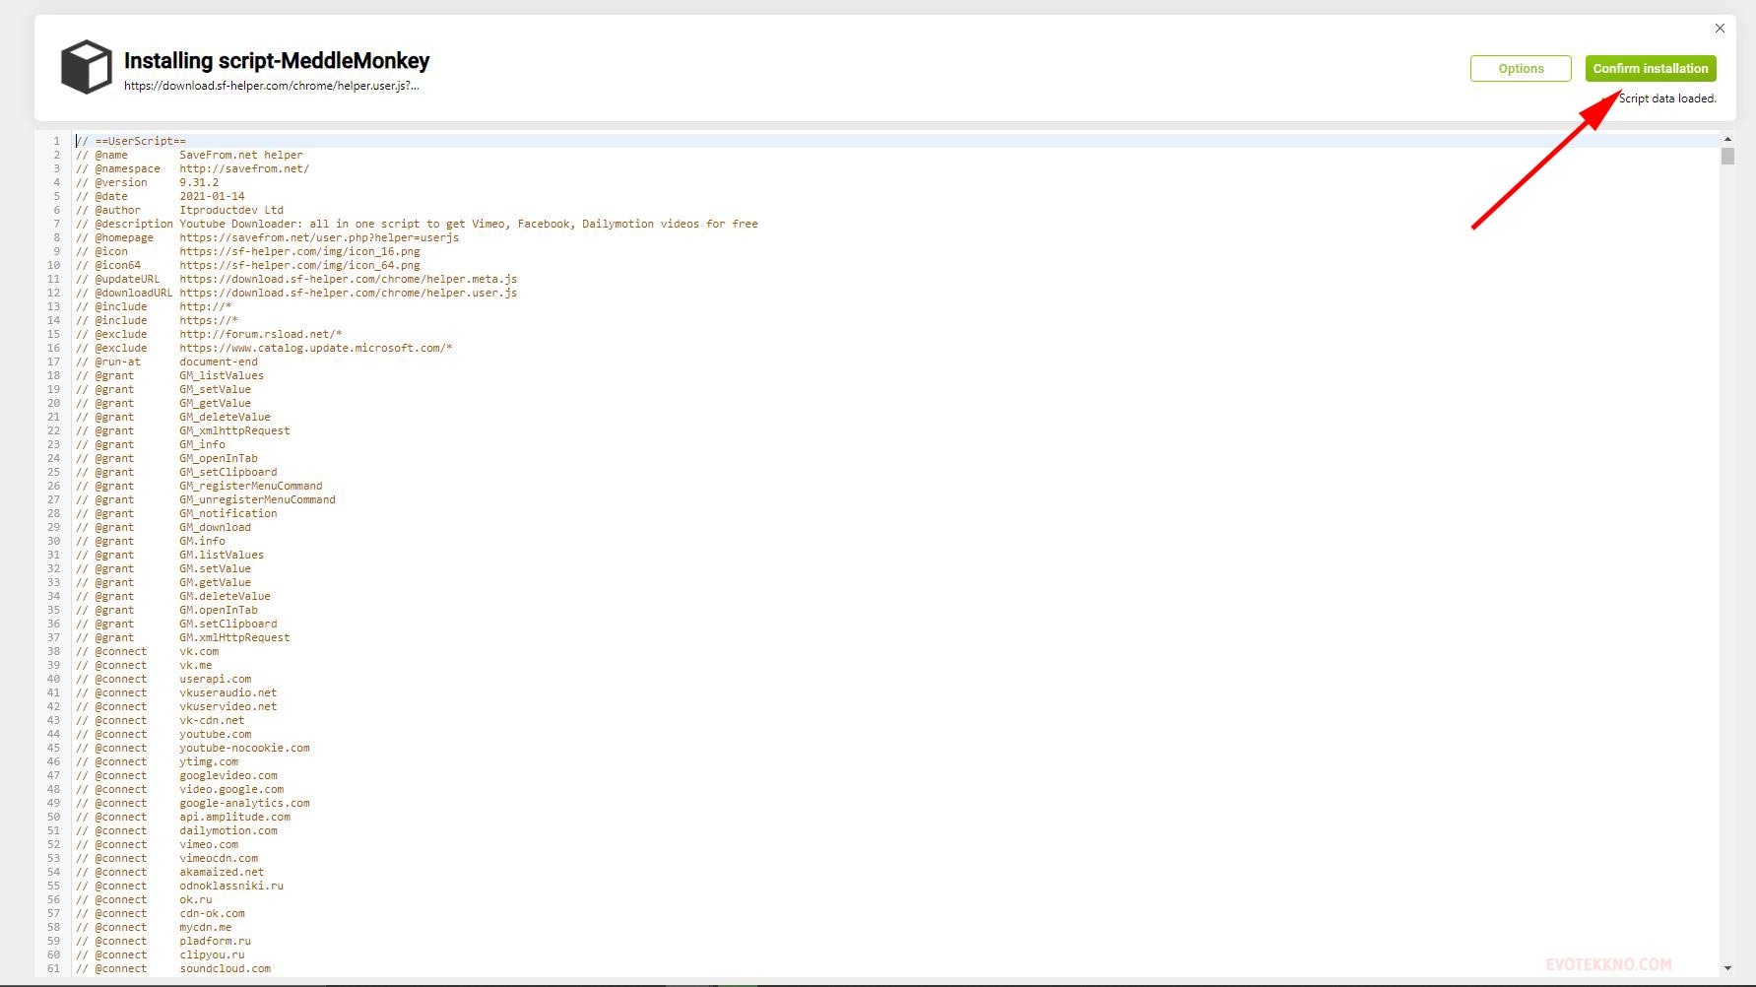Click the @homepage URL with "user.php?helper=userjs"

[319, 237]
